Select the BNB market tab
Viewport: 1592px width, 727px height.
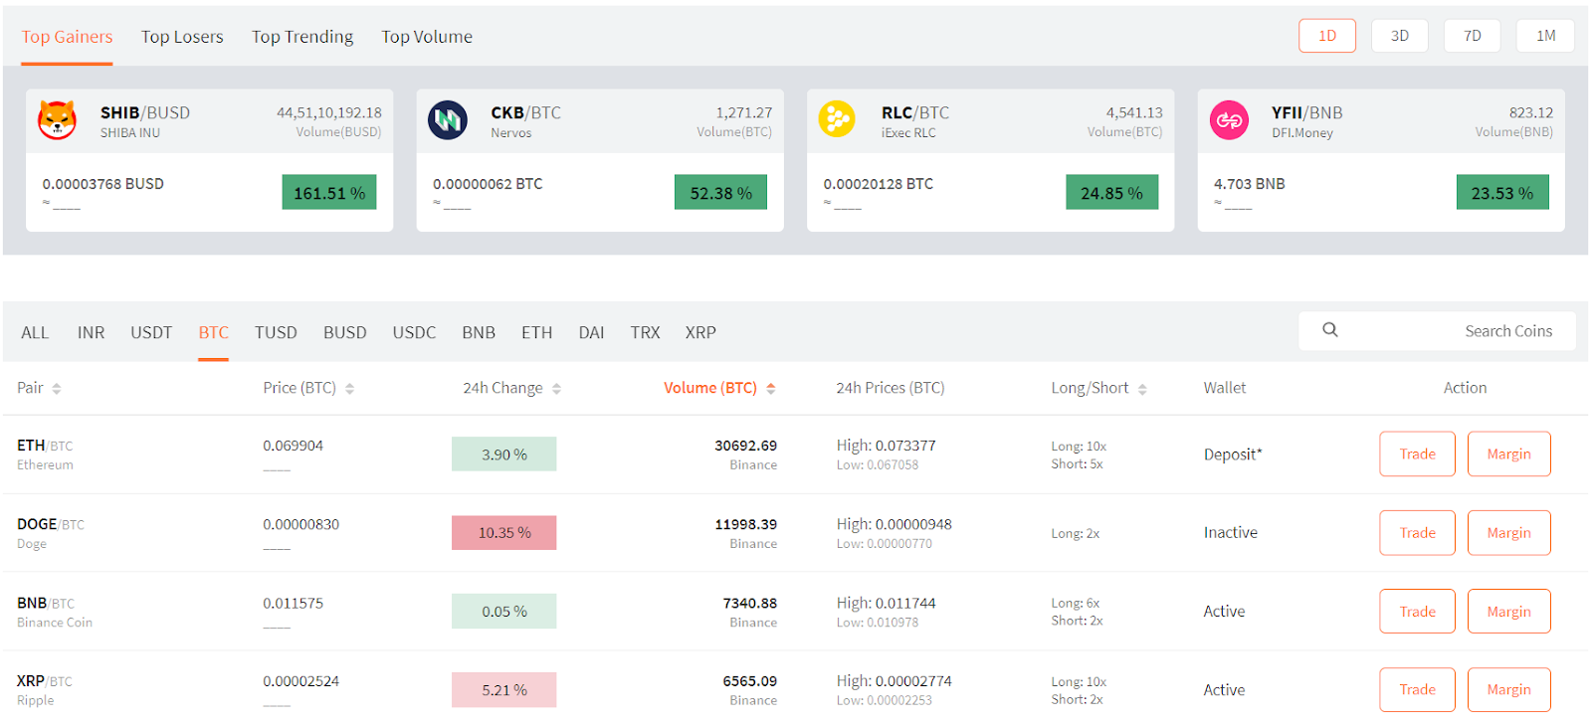(479, 332)
